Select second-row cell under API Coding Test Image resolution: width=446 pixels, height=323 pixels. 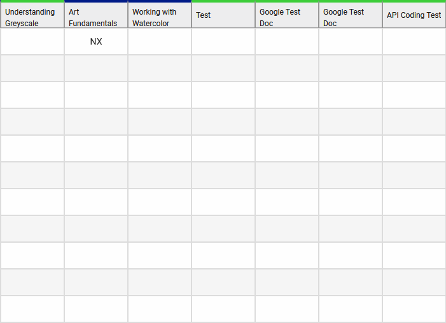(x=414, y=68)
